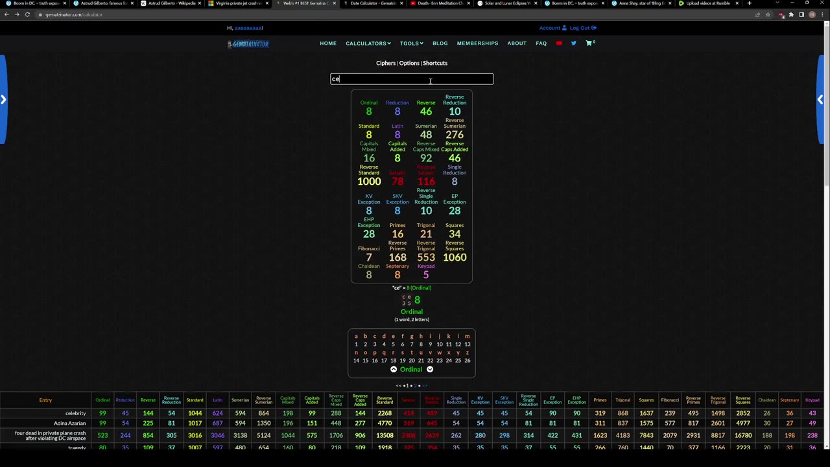Open the MEMBERSHIPS page
830x467 pixels.
[478, 43]
